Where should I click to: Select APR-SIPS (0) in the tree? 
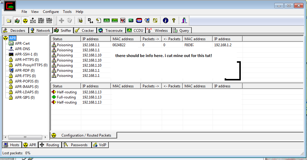point(25,97)
